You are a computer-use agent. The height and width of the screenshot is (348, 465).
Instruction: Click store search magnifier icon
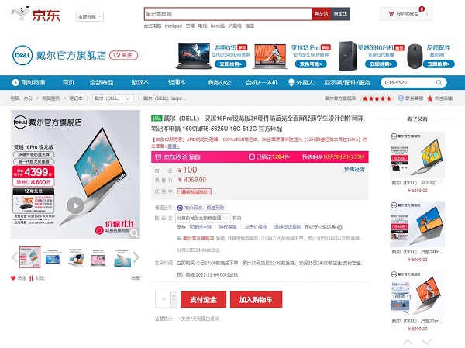[x=439, y=82]
